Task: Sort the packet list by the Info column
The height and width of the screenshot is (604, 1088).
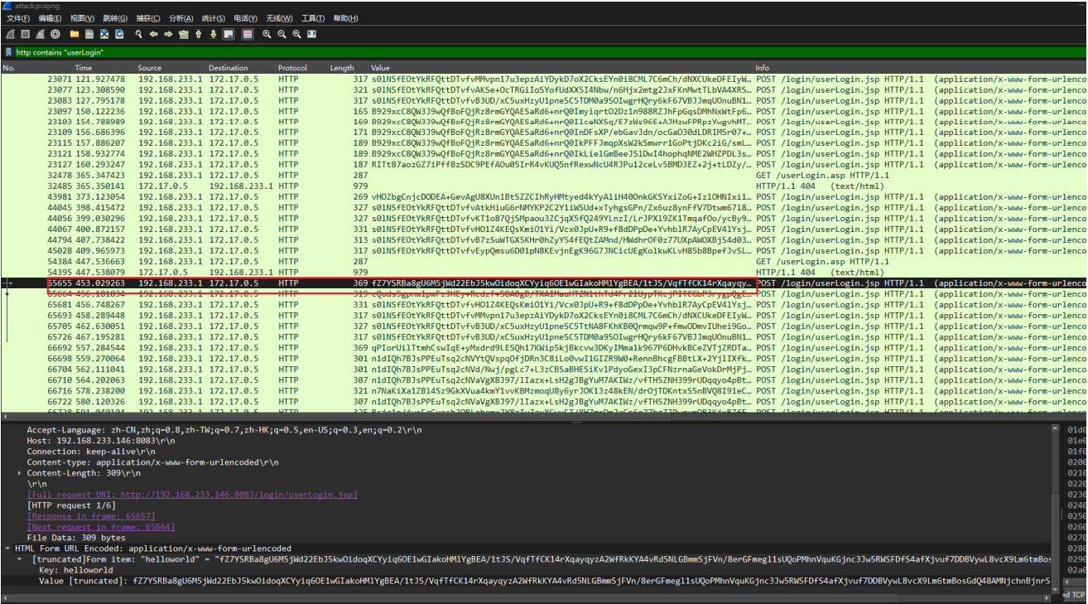Action: [919, 68]
